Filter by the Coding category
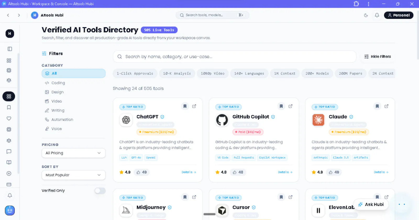Screen dimensions: 419x220 (x=74, y=83)
